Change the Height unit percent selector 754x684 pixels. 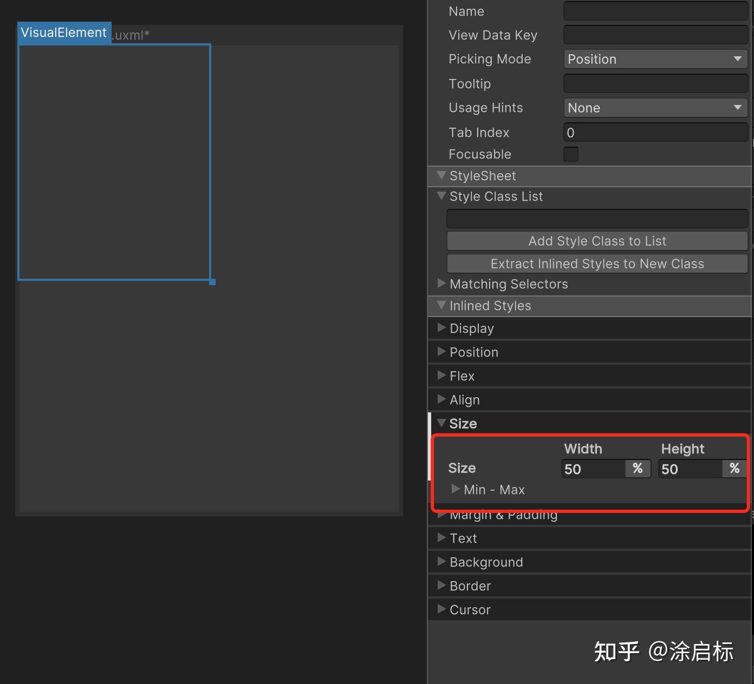point(734,469)
